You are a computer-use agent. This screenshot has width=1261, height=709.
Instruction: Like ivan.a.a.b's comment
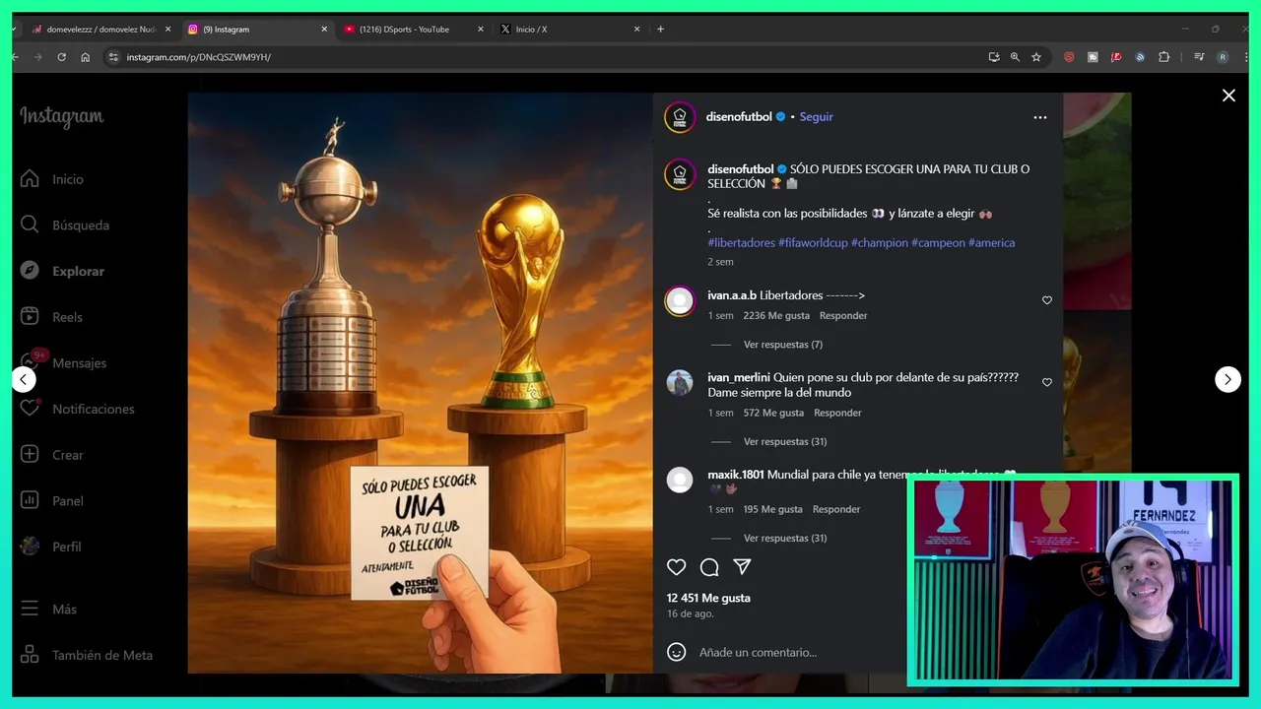coord(1047,300)
